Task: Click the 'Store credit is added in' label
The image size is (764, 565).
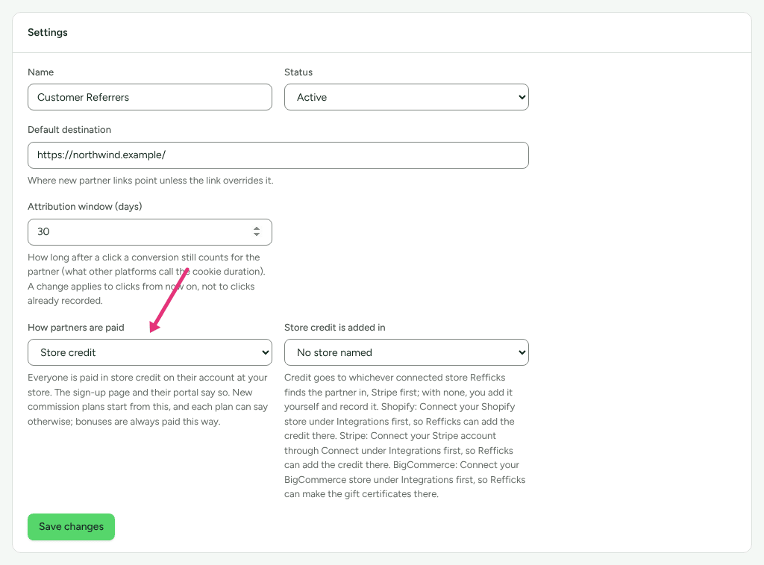Action: coord(335,327)
